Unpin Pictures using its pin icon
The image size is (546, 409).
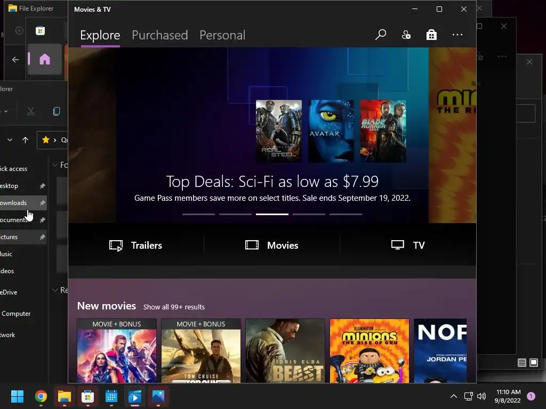[43, 237]
